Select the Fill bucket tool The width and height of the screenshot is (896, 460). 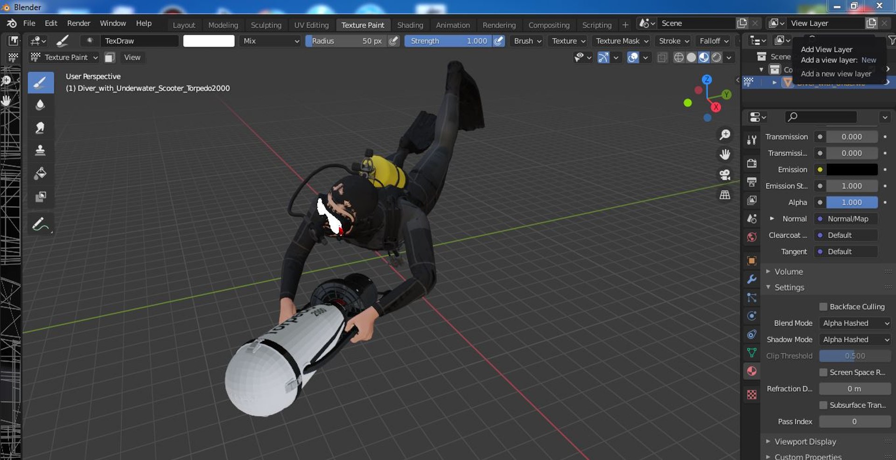[x=41, y=174]
